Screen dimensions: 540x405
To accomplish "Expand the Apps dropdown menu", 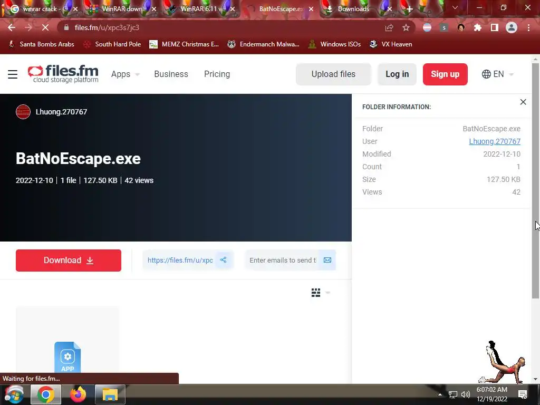I will pyautogui.click(x=126, y=74).
